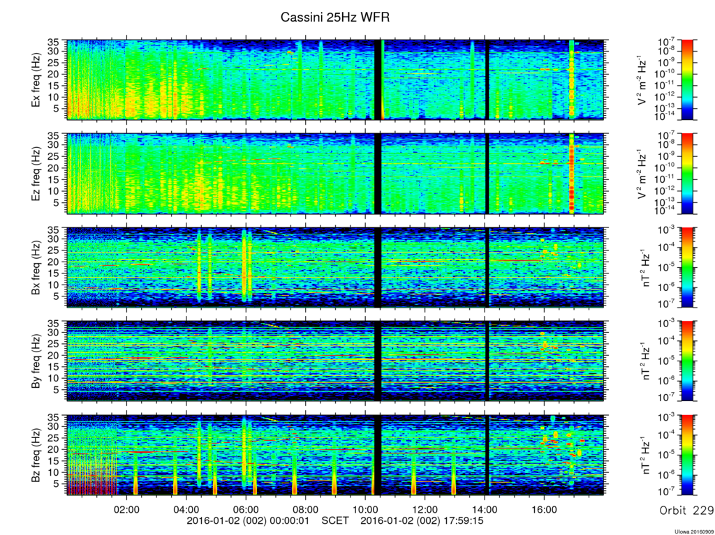Select the "Ex freq (Hz)" axis label
This screenshot has height=535, width=715.
pyautogui.click(x=36, y=80)
